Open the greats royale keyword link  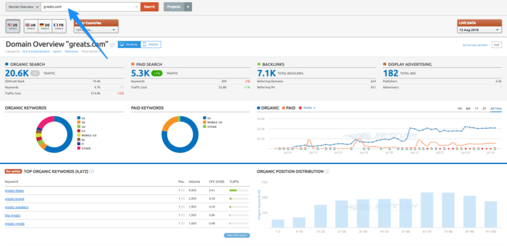pyautogui.click(x=15, y=224)
